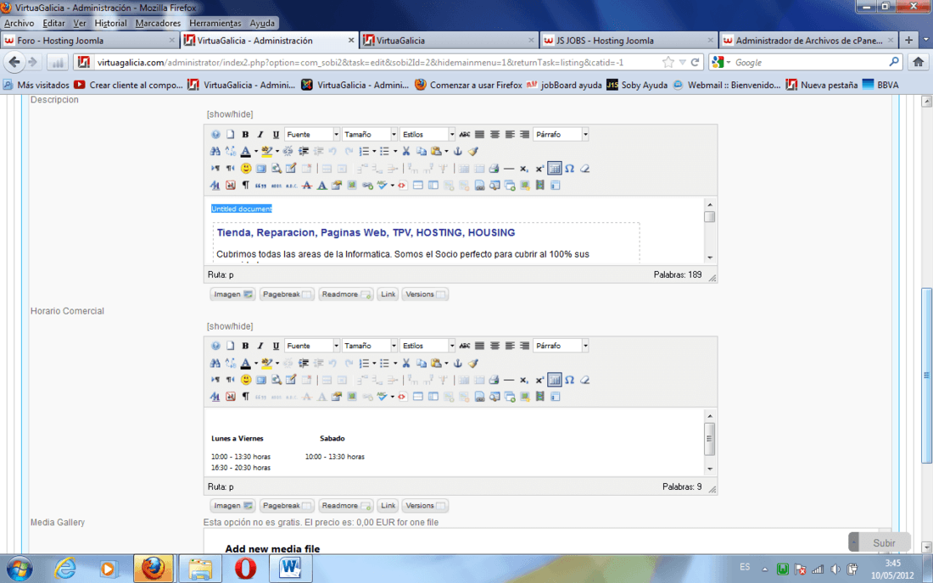Open the Tamaño dropdown in Descripcion editor

click(x=369, y=134)
